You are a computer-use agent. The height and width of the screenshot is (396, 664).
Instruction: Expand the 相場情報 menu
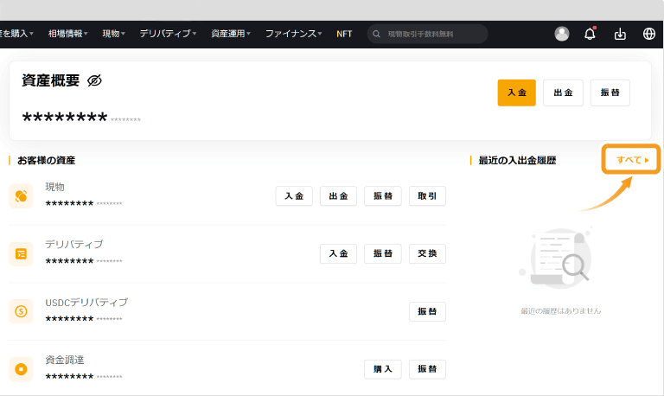(x=67, y=34)
